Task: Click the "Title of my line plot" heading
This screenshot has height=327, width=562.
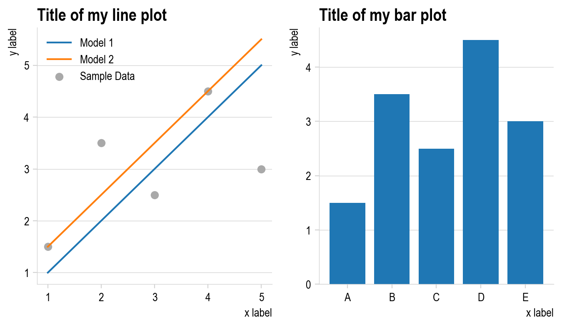Action: [x=102, y=15]
